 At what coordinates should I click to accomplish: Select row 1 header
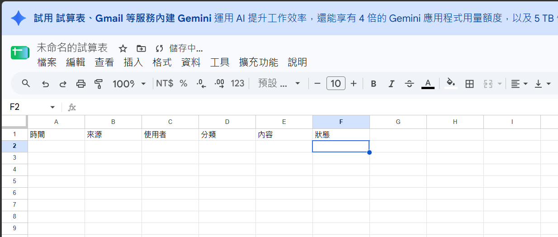pos(14,134)
